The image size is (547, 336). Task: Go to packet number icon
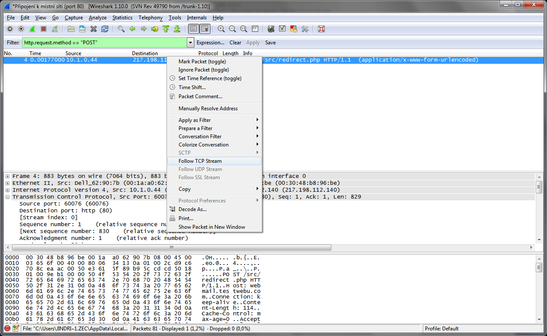(155, 29)
